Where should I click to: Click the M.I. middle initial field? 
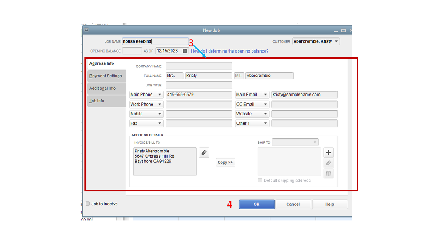click(239, 76)
